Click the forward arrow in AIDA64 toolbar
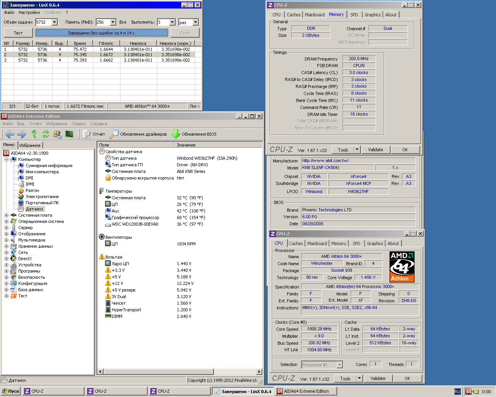This screenshot has width=496, height=397. click(22, 134)
